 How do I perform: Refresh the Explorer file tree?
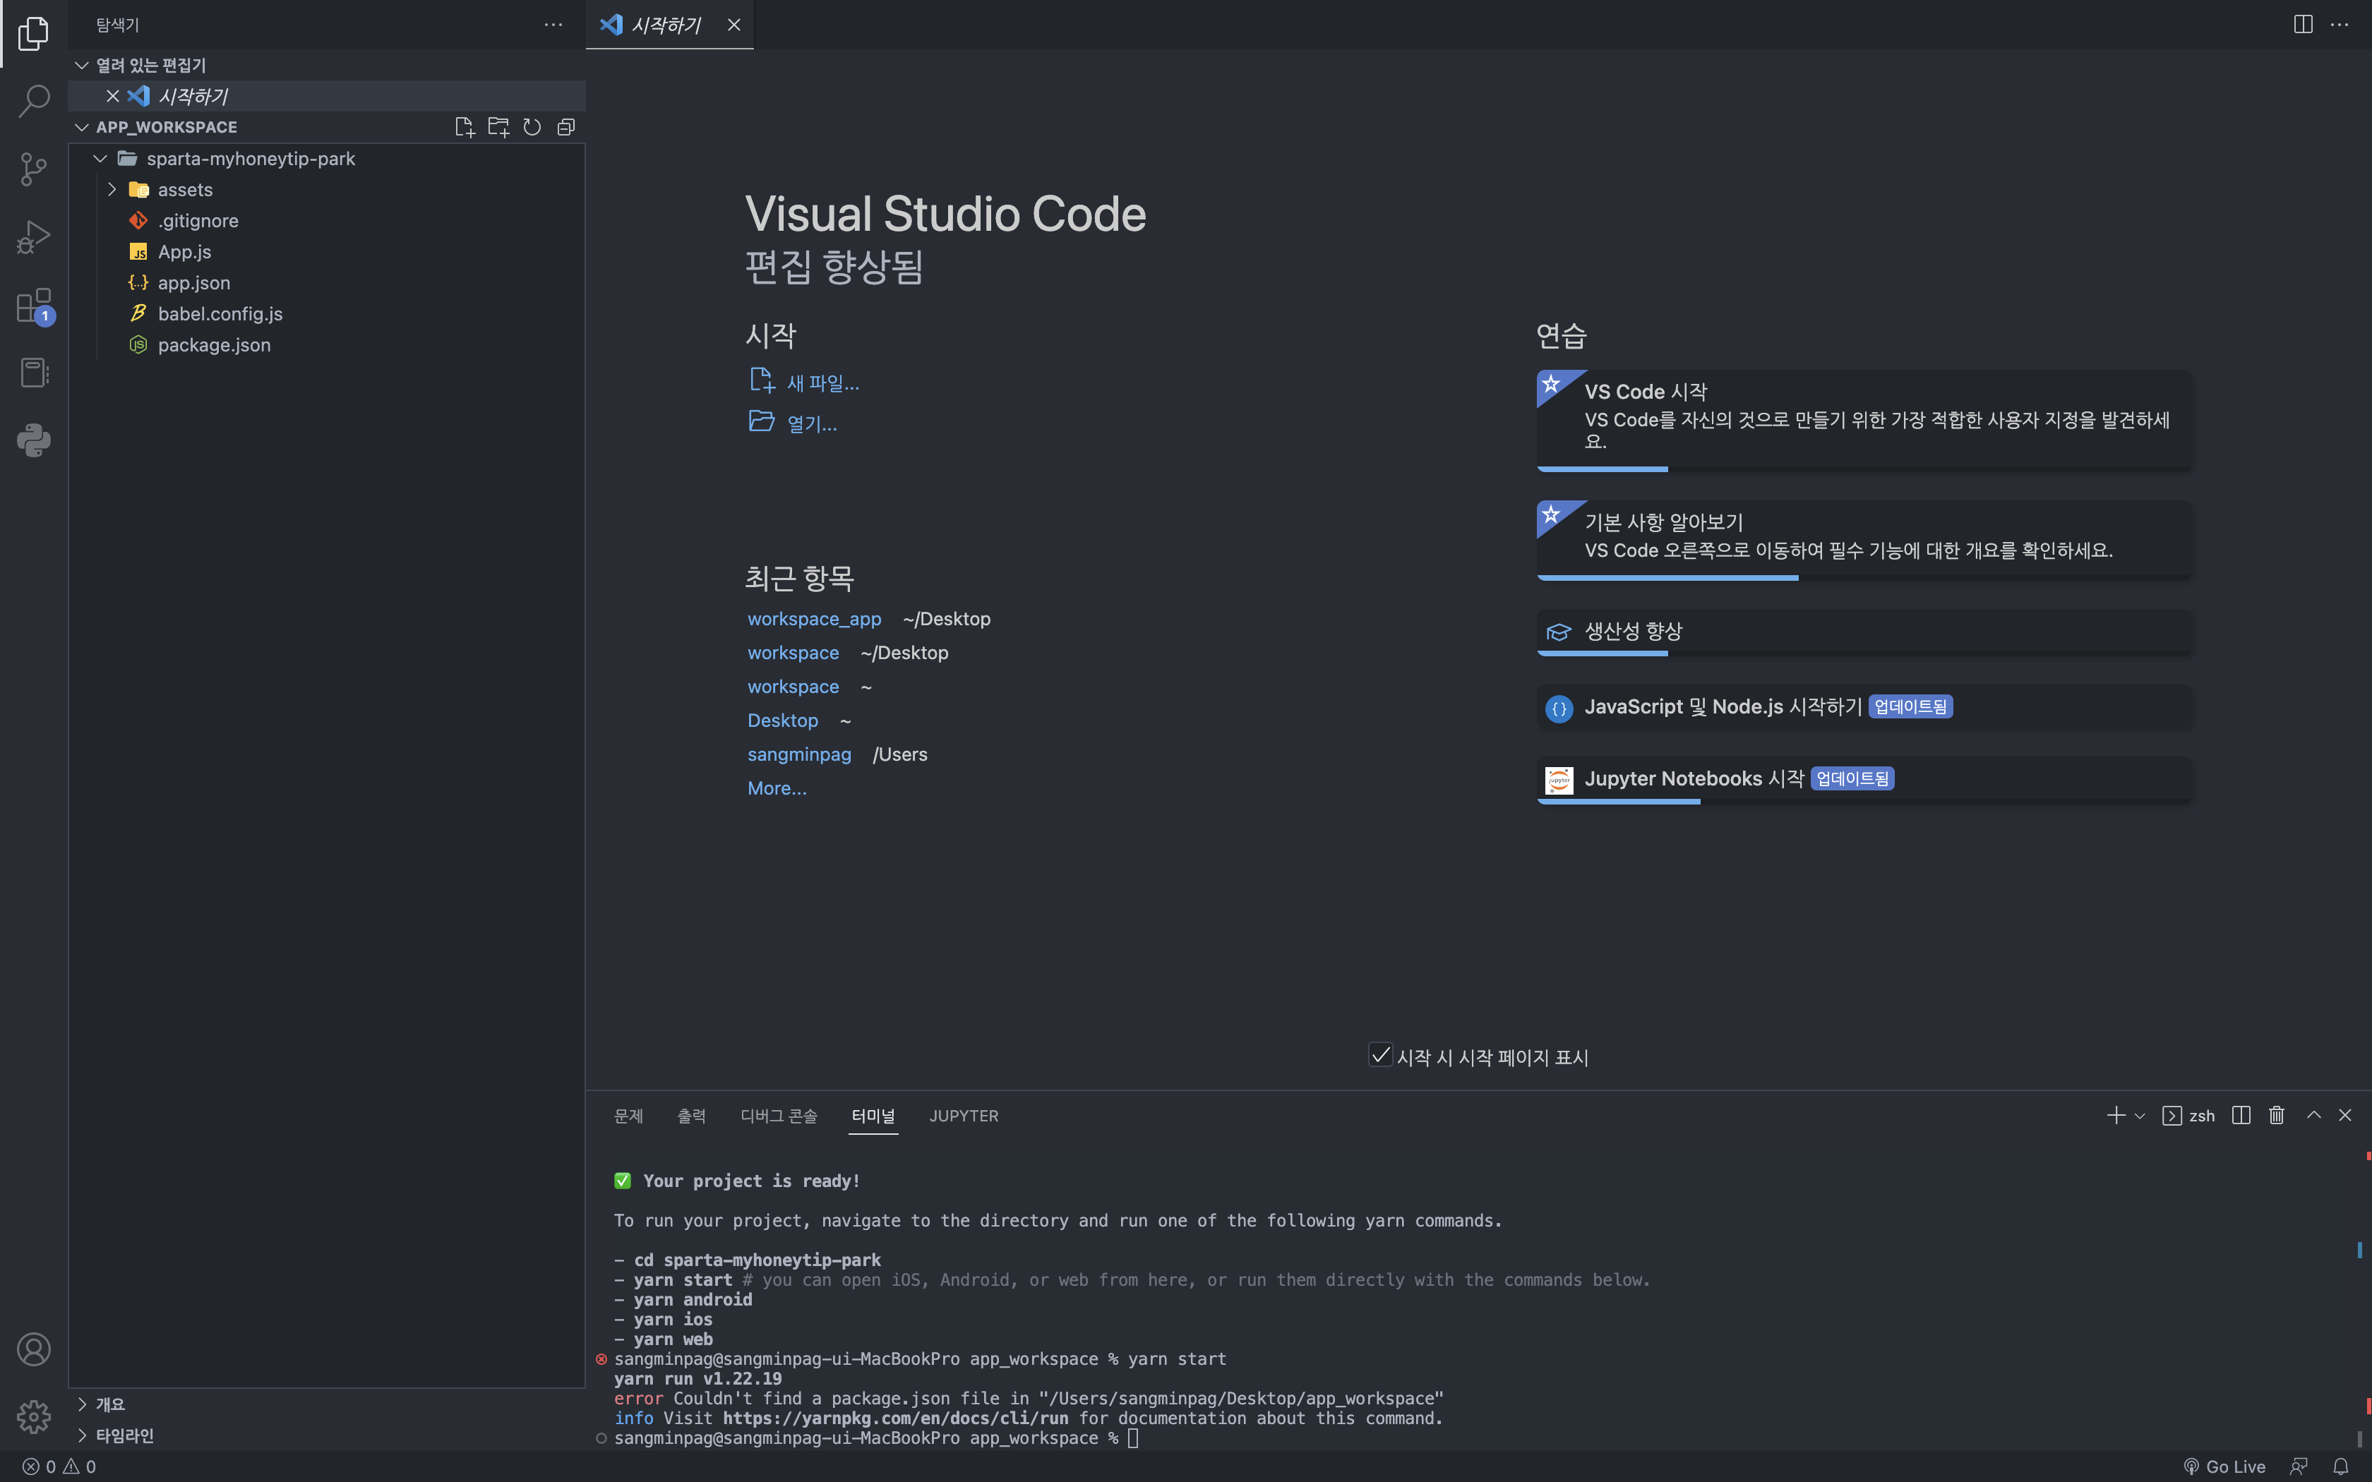coord(532,128)
